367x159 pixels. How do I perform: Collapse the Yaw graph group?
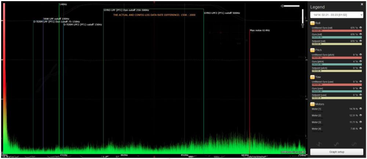pos(313,77)
